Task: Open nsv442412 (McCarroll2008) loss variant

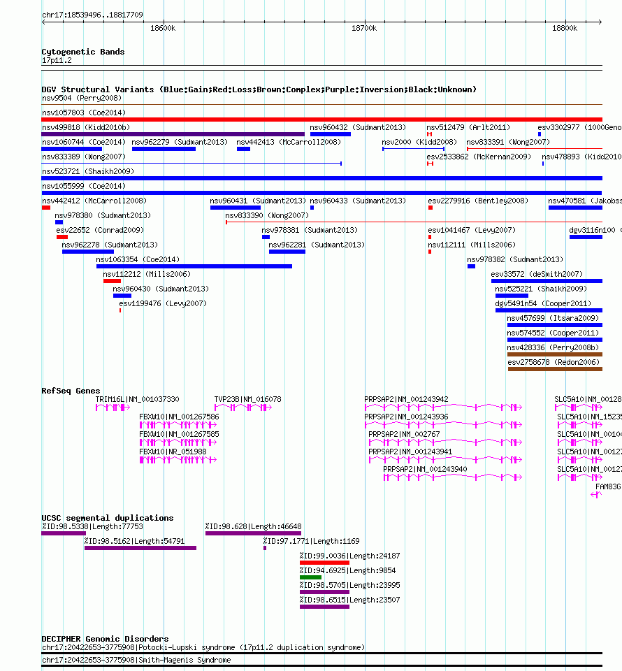Action: click(x=45, y=208)
